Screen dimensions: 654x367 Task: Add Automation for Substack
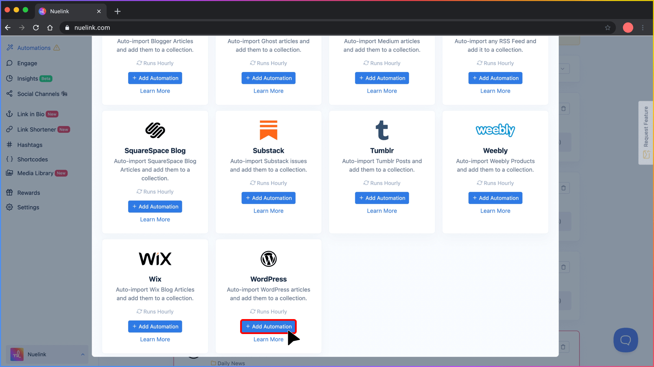[x=268, y=198]
